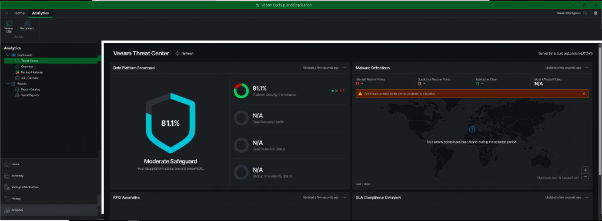Launch Veeam ONE from the ribbon
Screen dimensions: 602x221
[8, 28]
